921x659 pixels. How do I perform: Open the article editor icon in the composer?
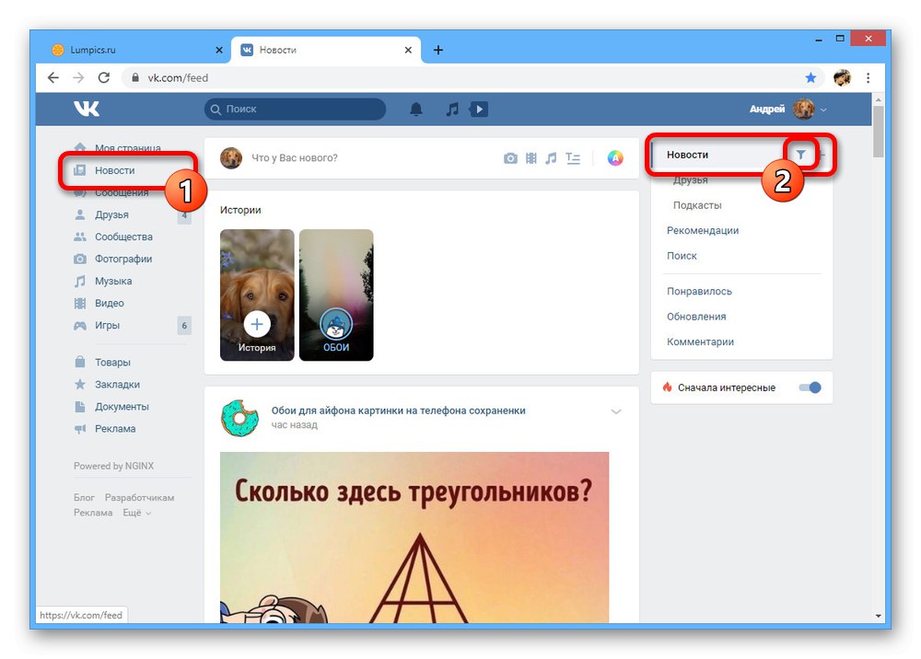point(572,157)
